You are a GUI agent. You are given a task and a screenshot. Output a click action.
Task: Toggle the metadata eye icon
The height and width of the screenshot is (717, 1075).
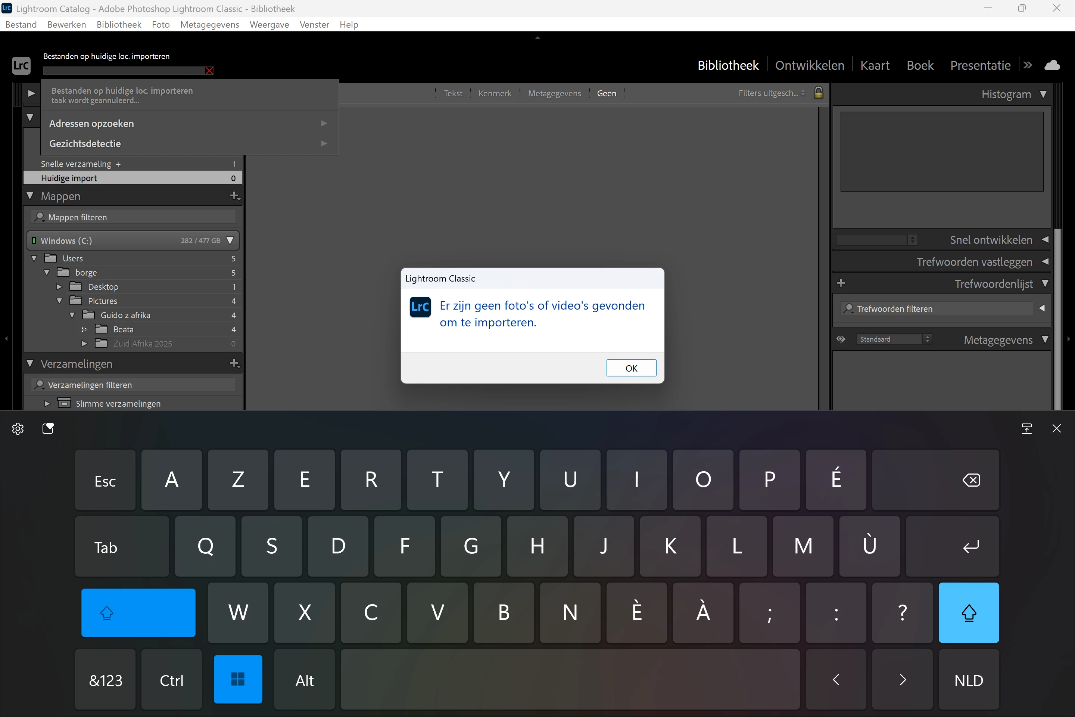(x=841, y=339)
